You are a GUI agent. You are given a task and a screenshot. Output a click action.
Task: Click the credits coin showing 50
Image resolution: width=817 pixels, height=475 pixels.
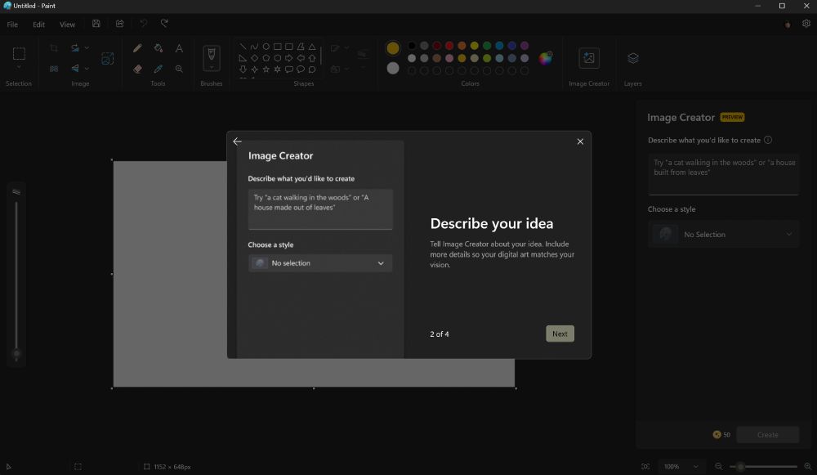tap(717, 434)
